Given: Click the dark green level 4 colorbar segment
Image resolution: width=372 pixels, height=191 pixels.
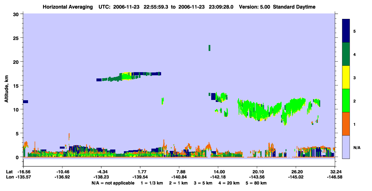Looking at the screenshot, I should click(346, 54).
